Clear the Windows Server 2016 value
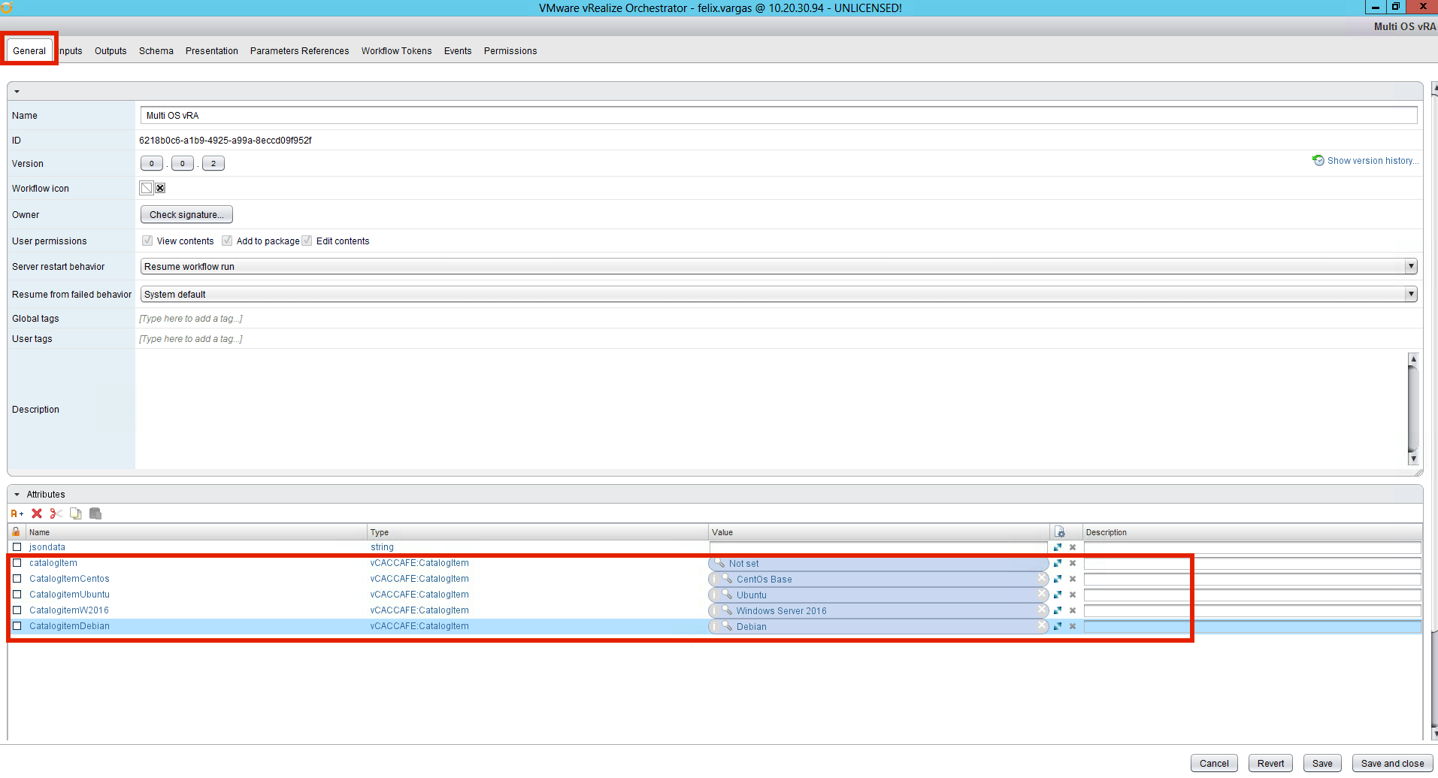This screenshot has width=1438, height=778. click(x=1042, y=610)
